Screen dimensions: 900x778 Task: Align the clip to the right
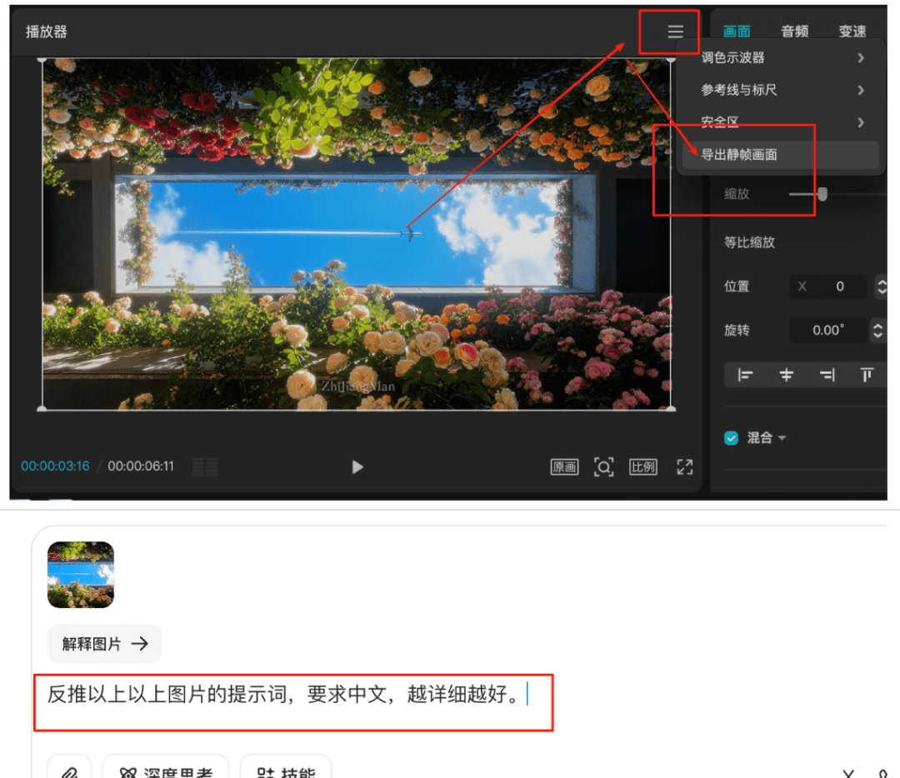[827, 376]
